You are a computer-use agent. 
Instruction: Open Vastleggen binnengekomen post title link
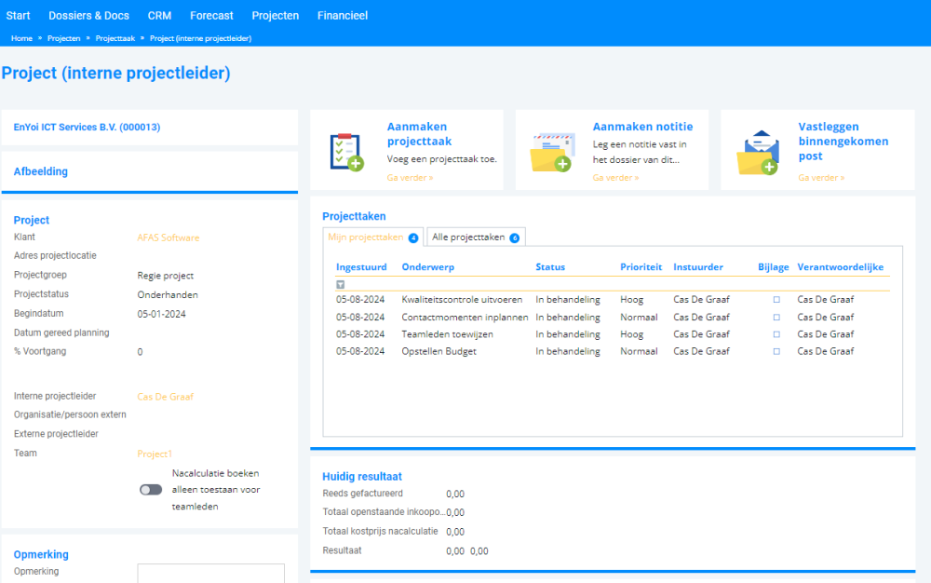pos(843,142)
